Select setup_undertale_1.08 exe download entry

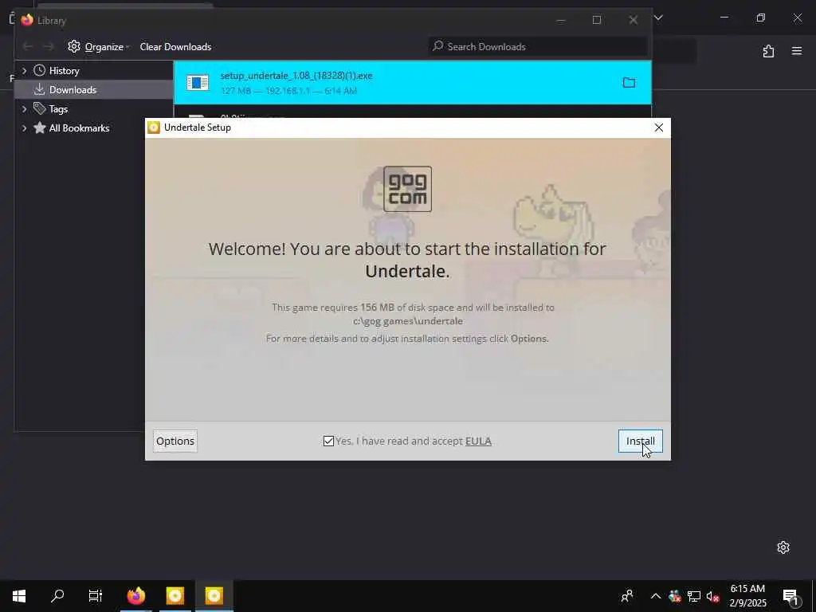point(412,83)
